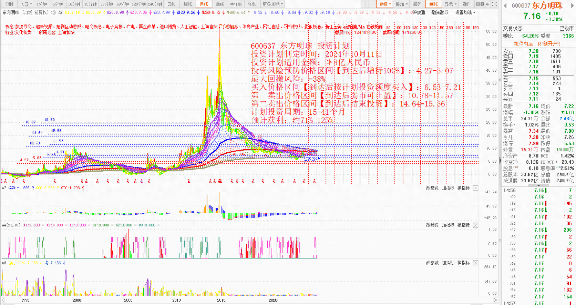This screenshot has height=305, width=576.
Task: Switch to 30分钟 chart period
Action: (106, 4)
